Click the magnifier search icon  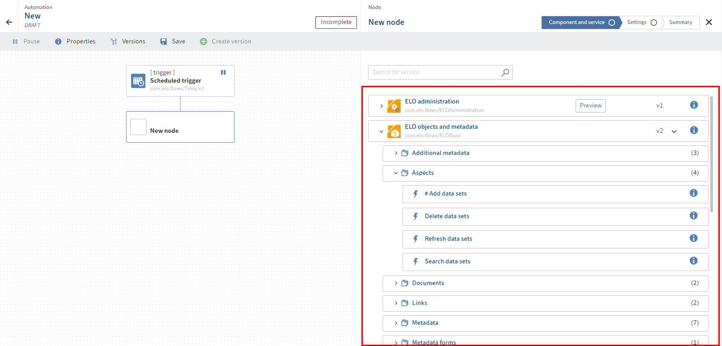pyautogui.click(x=505, y=72)
